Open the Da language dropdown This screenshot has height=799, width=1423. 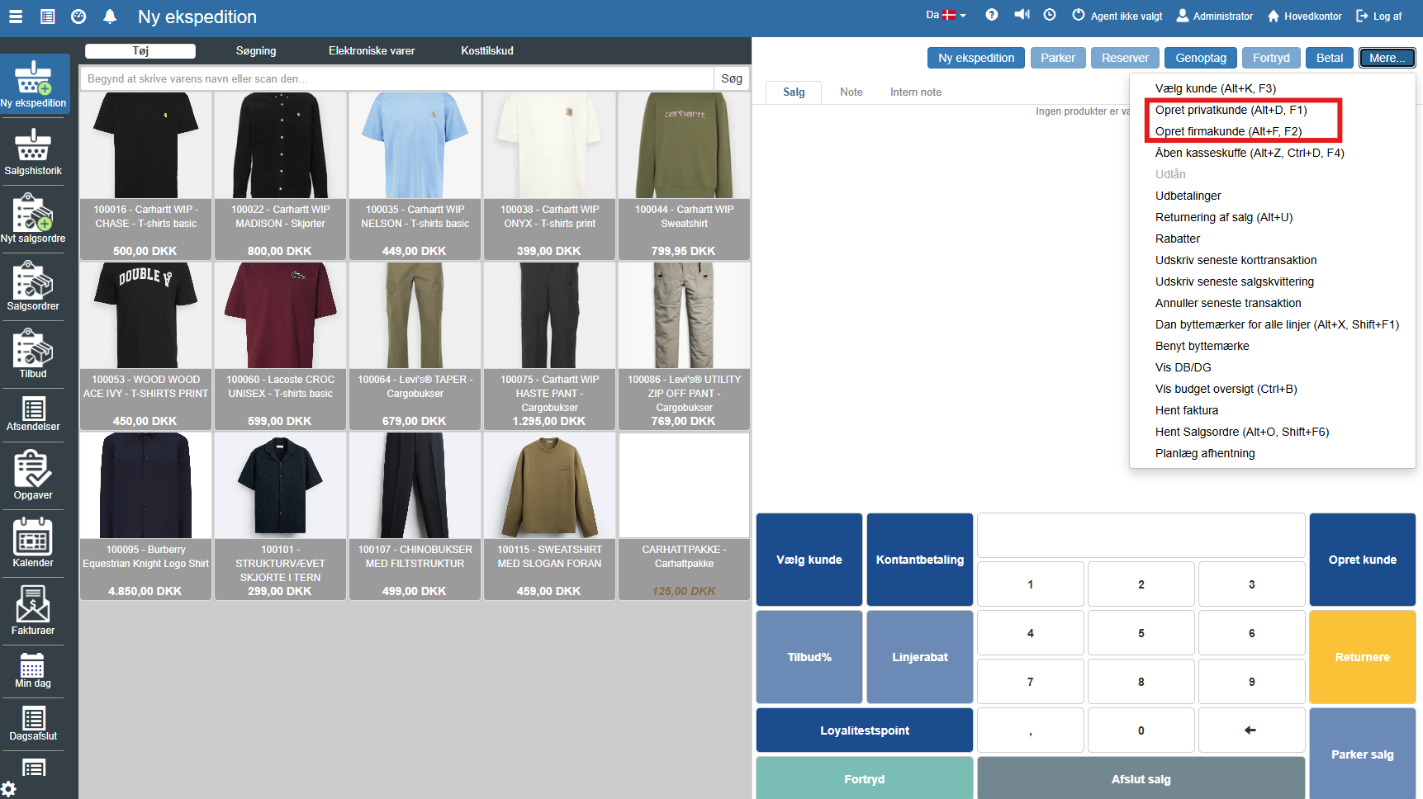pos(946,15)
